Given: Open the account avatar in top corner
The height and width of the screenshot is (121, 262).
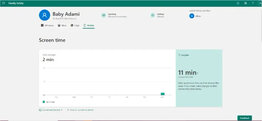Looking at the screenshot, I should [260, 3].
